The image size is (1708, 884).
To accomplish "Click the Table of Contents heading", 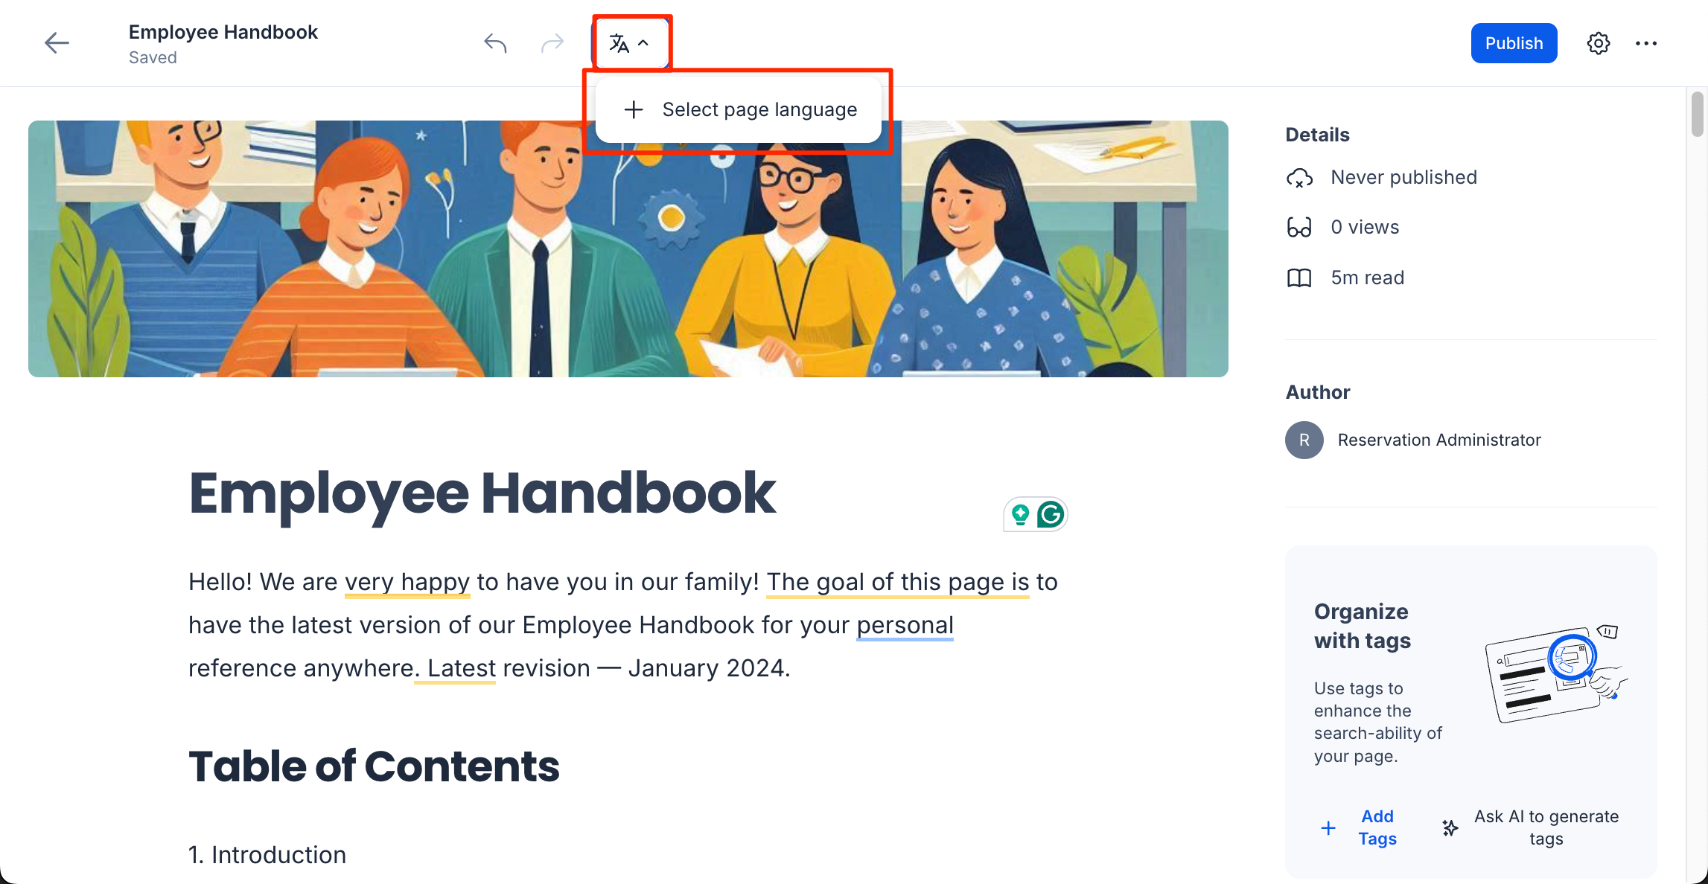I will (374, 766).
